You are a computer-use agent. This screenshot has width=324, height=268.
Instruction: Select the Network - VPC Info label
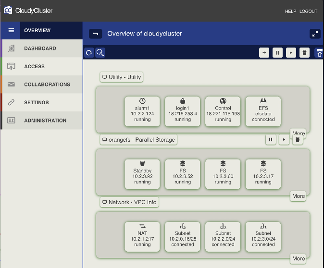coord(129,202)
